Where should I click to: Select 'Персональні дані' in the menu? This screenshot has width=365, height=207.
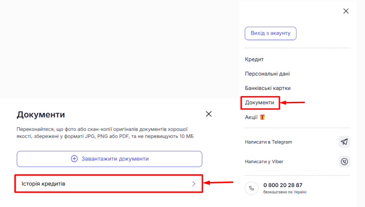coord(267,74)
